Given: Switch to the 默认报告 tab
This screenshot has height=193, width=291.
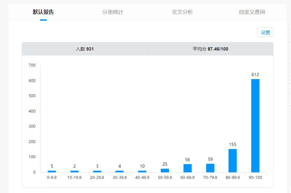Looking at the screenshot, I should coord(43,12).
